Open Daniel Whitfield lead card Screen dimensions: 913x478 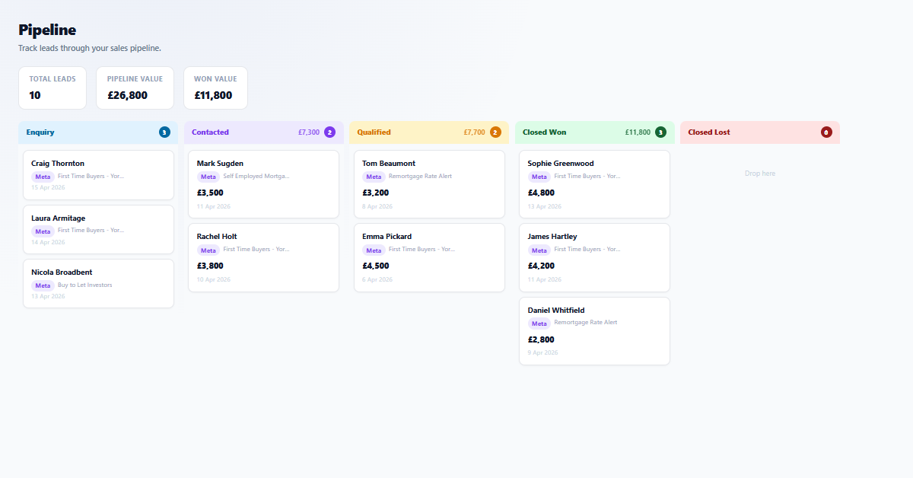(x=594, y=331)
